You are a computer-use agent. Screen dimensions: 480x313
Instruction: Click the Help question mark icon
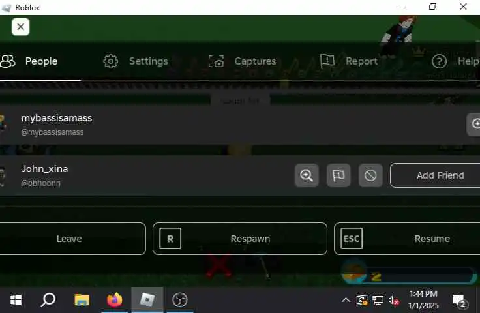439,61
